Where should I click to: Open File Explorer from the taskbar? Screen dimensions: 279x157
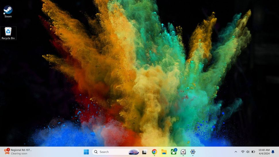164,152
